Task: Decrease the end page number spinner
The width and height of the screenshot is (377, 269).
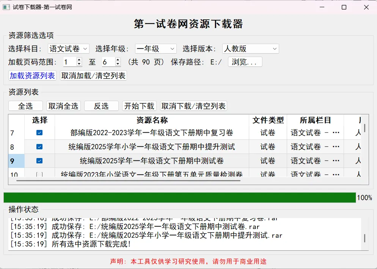Action: [x=118, y=64]
